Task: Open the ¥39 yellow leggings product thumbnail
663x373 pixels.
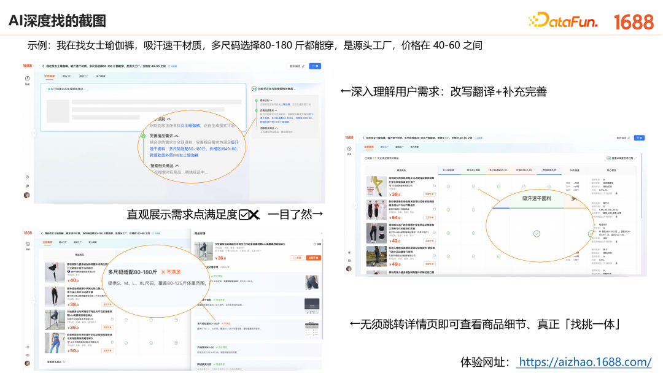Action: point(376,186)
